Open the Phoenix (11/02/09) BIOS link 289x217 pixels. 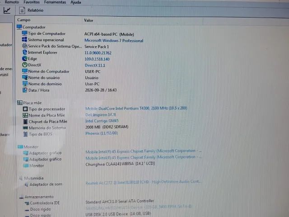click(102, 133)
